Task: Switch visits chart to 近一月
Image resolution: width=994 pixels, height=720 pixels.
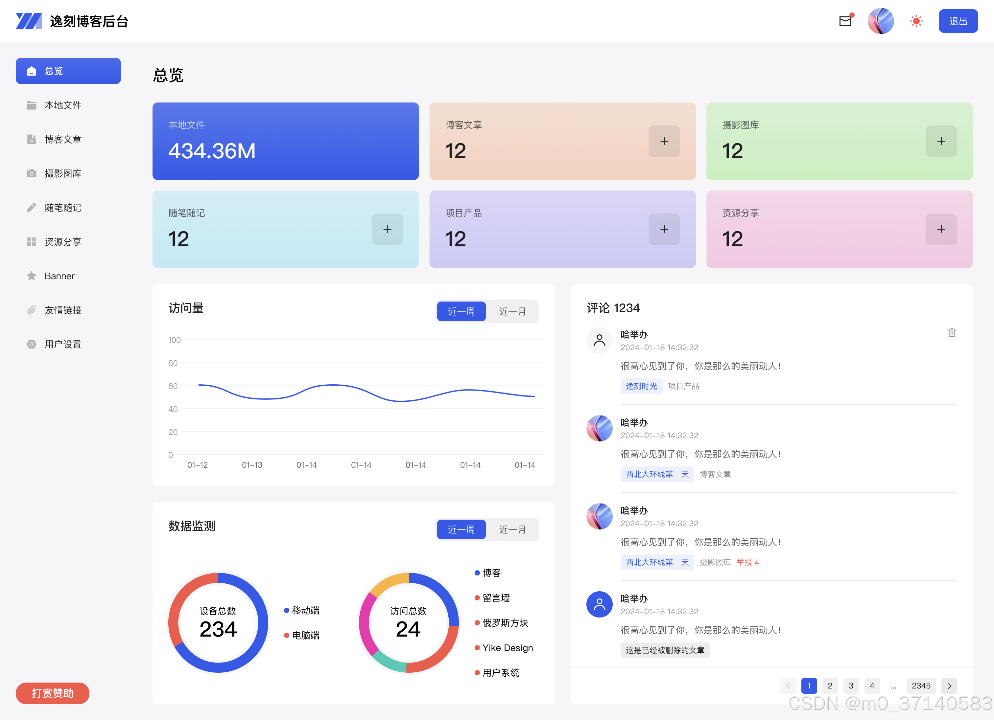Action: [512, 311]
